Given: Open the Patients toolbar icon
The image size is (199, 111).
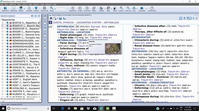Looking at the screenshot, I should [x=21, y=9].
